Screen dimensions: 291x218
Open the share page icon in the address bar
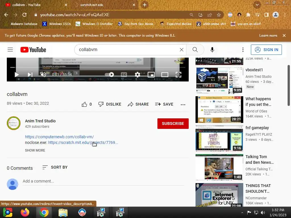[210, 15]
